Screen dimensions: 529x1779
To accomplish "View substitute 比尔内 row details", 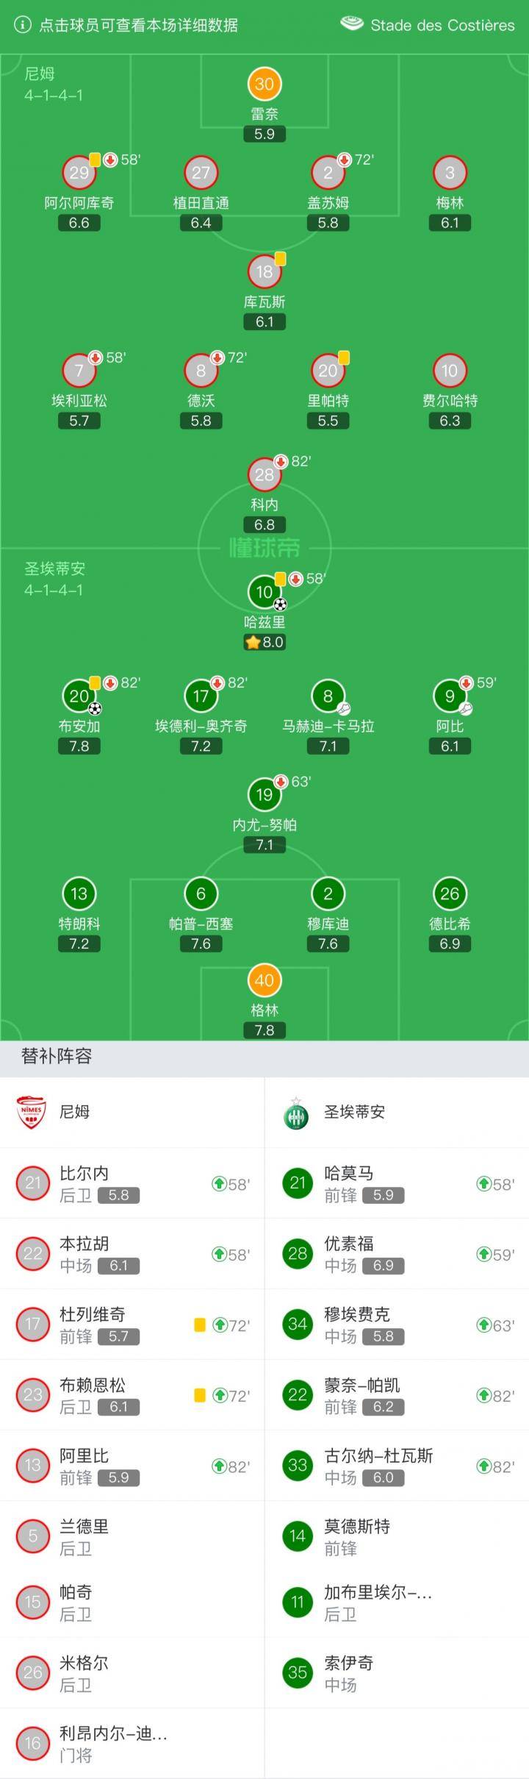I will click(x=132, y=1183).
